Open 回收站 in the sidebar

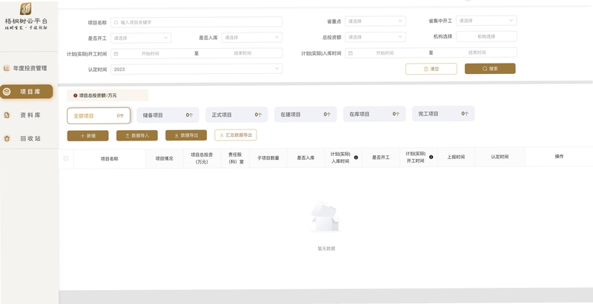26,138
